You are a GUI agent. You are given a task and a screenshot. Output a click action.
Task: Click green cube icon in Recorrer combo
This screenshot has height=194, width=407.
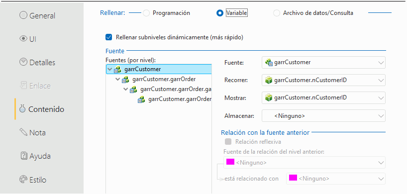(269, 81)
